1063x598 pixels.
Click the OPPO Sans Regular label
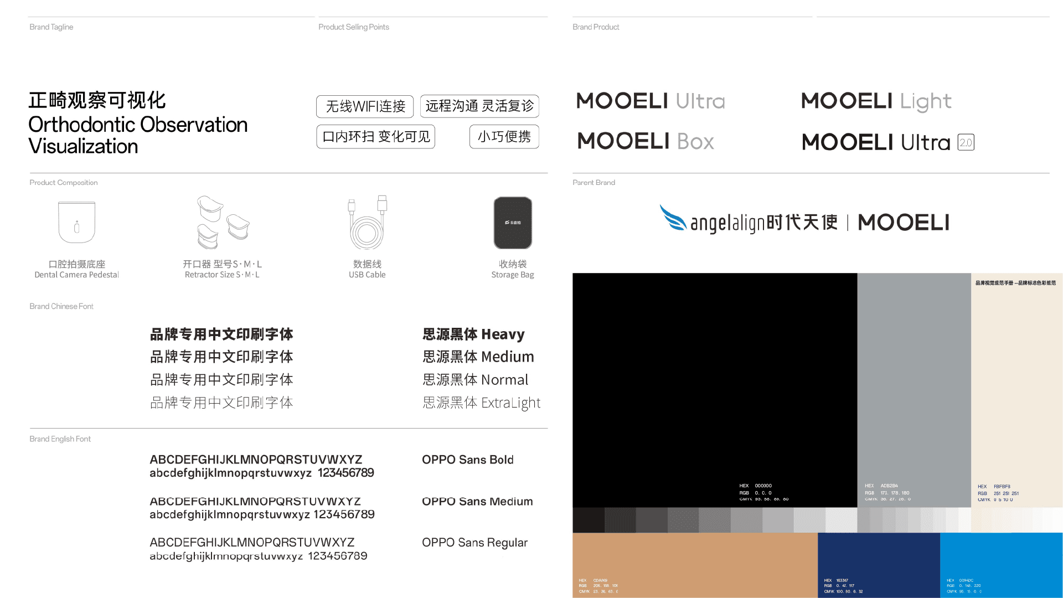tap(475, 543)
